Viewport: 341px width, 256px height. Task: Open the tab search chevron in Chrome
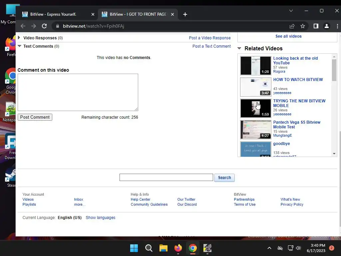point(291,11)
